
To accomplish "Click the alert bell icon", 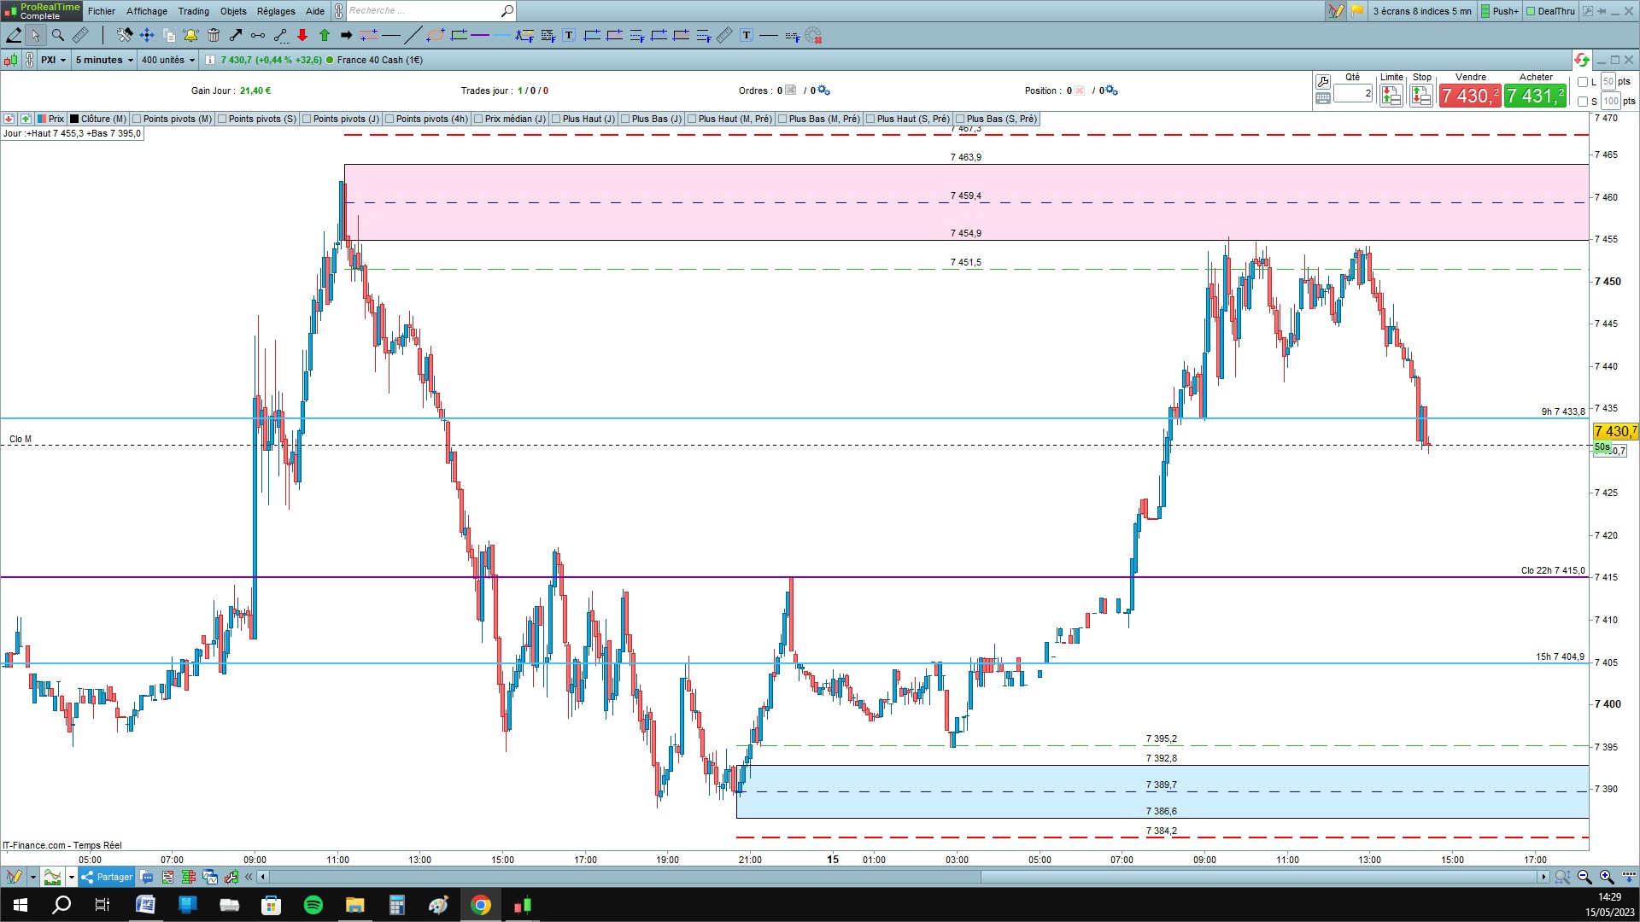I will (190, 35).
